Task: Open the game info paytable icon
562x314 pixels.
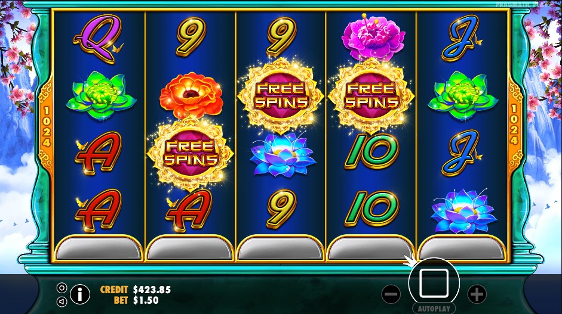Action: pos(80,294)
